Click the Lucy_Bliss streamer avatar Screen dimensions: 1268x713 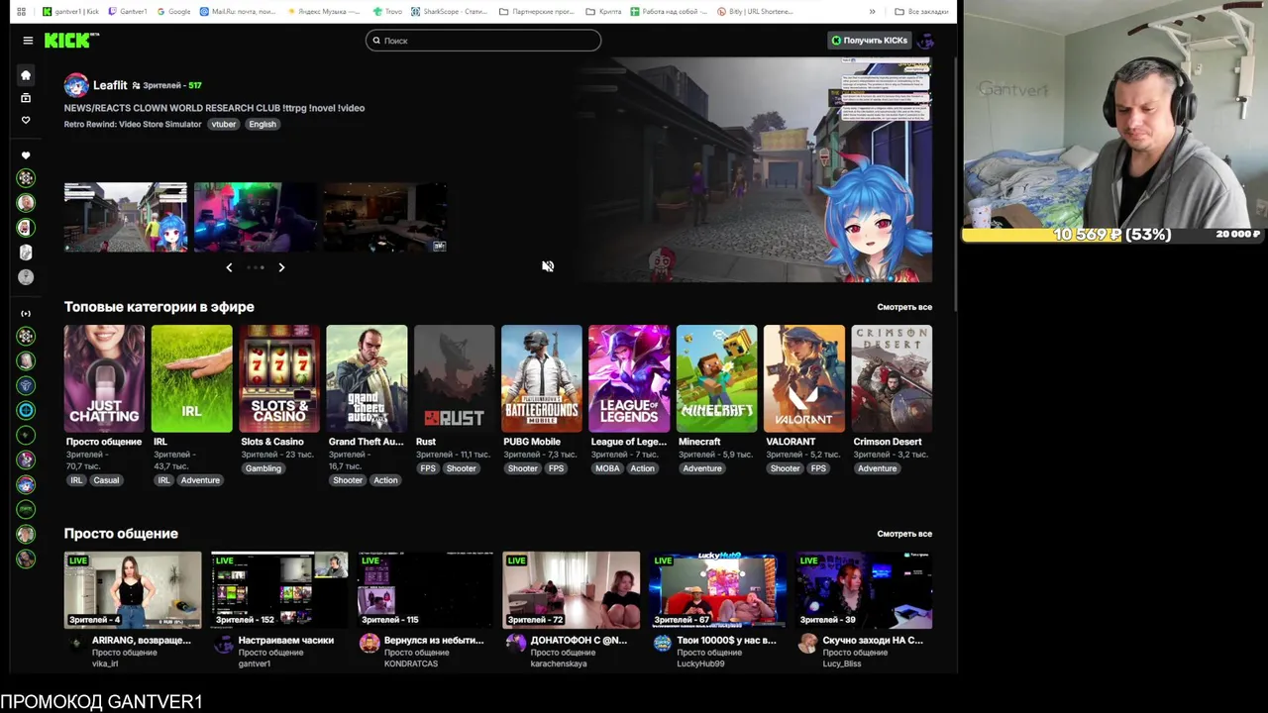coord(807,643)
